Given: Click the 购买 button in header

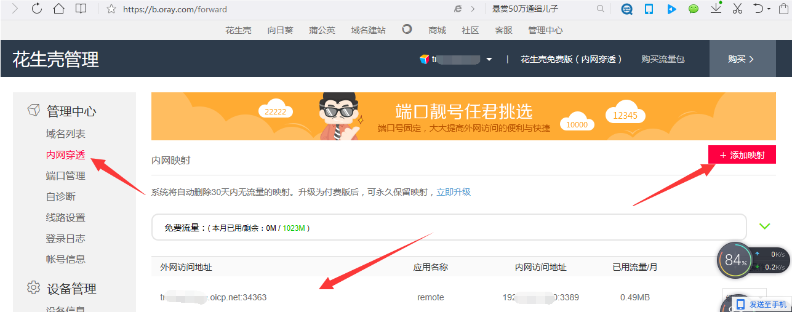Looking at the screenshot, I should 742,59.
